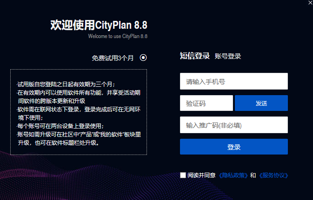
Task: Focus the 请输入手机号 phone field
Action: click(234, 81)
